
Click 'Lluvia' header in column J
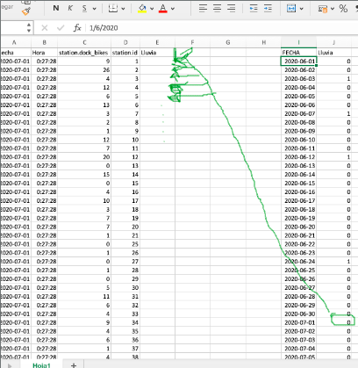(334, 53)
